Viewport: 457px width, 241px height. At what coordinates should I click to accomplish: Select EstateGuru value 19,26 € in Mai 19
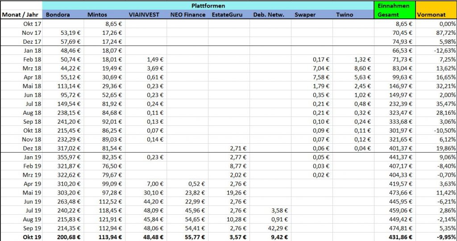229,193
